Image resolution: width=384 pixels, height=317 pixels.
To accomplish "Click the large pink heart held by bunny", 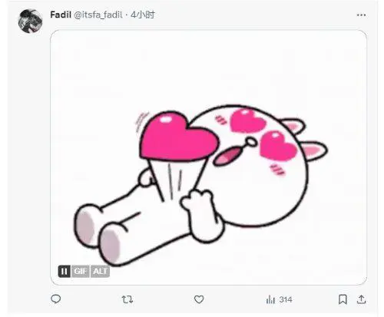I will tap(179, 136).
